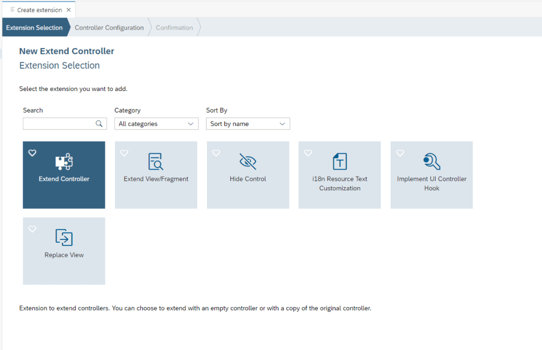Favorite the Extend Controller tile via heart
The height and width of the screenshot is (350, 542).
pos(32,153)
